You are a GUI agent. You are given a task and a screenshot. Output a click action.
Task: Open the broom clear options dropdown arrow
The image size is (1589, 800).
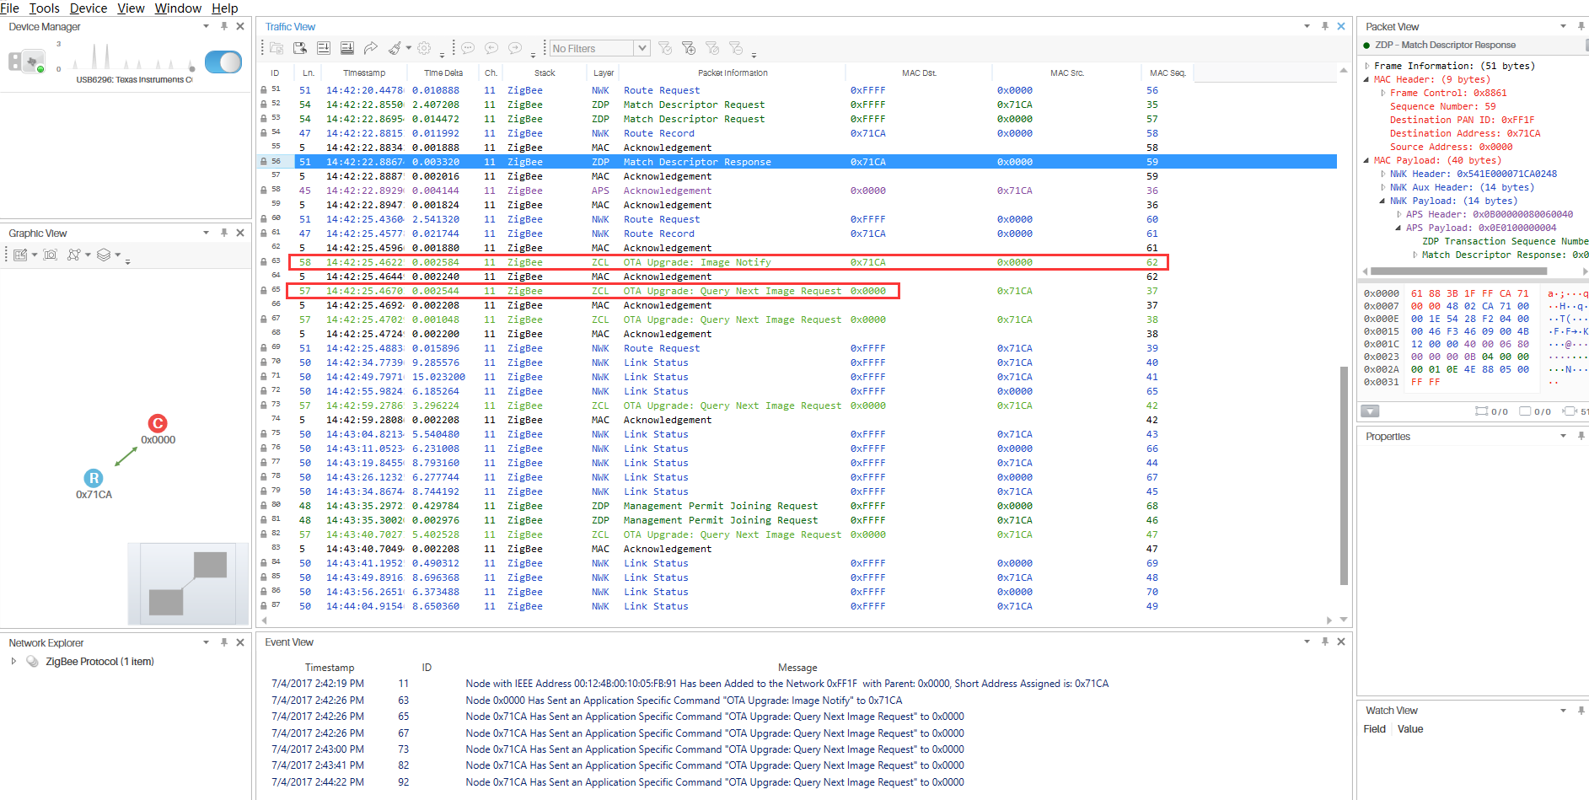coord(409,48)
